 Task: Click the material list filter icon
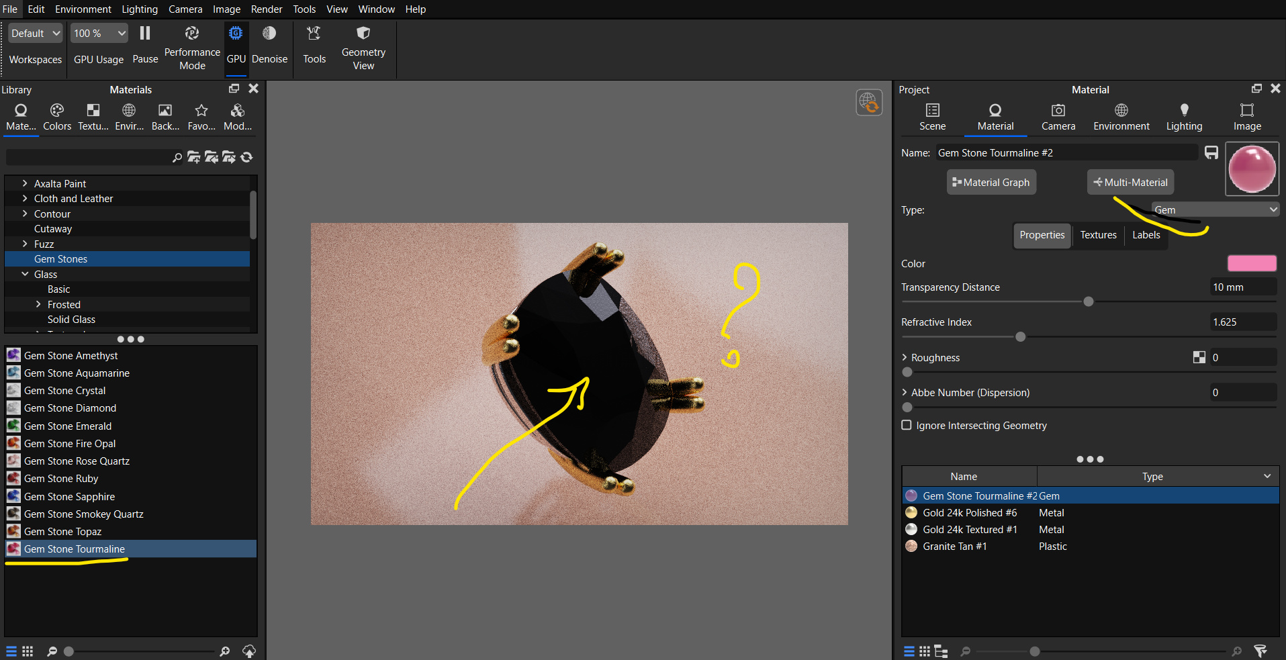tap(1260, 651)
